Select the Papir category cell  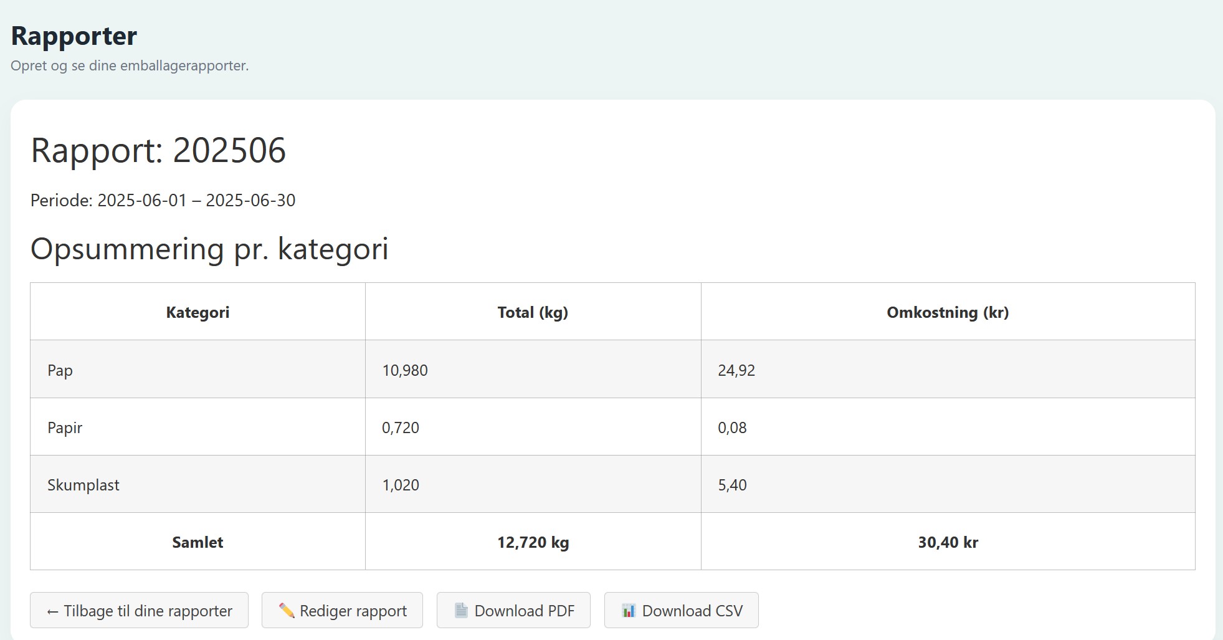tap(65, 427)
